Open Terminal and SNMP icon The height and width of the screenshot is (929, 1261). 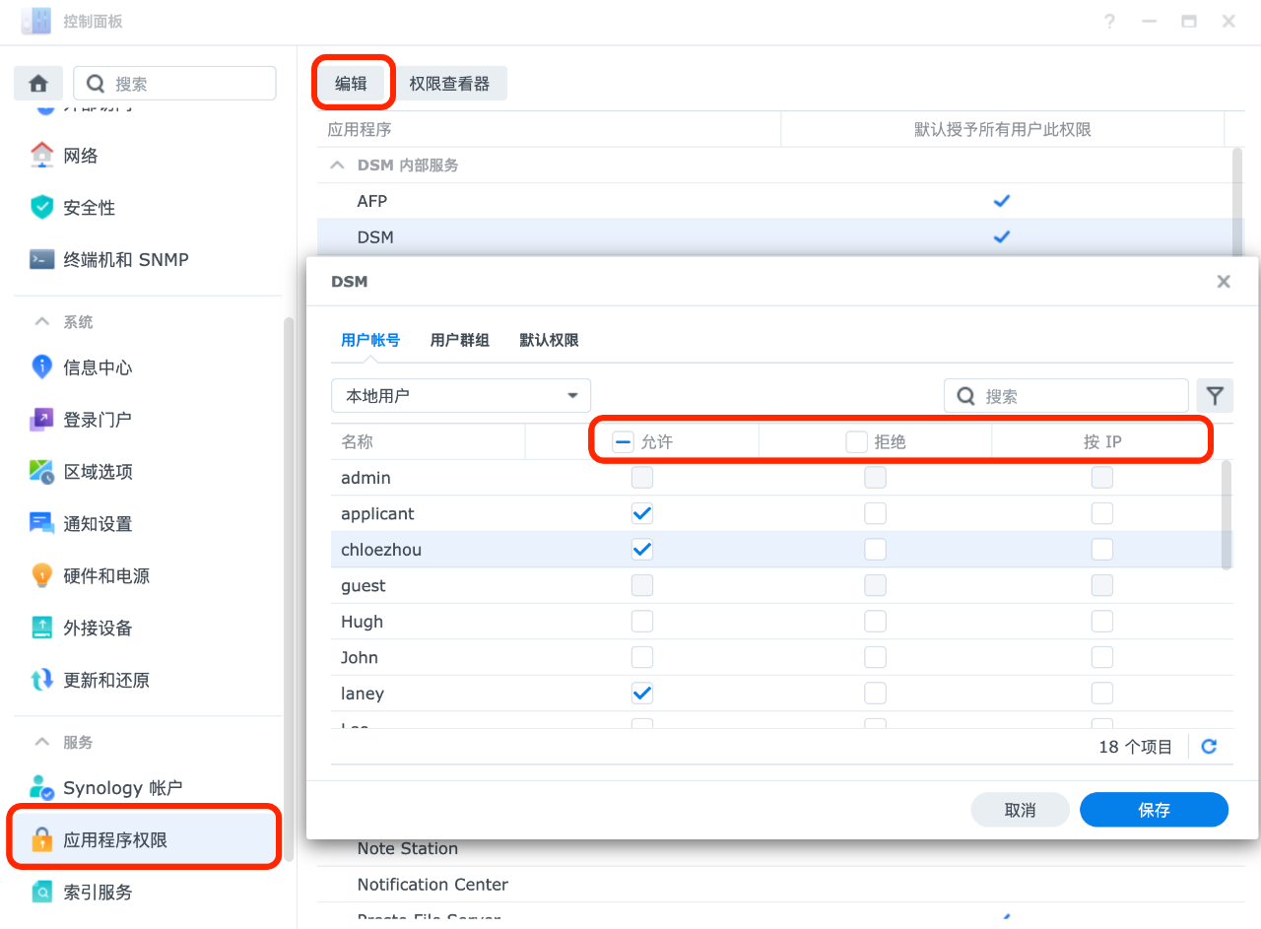point(41,259)
